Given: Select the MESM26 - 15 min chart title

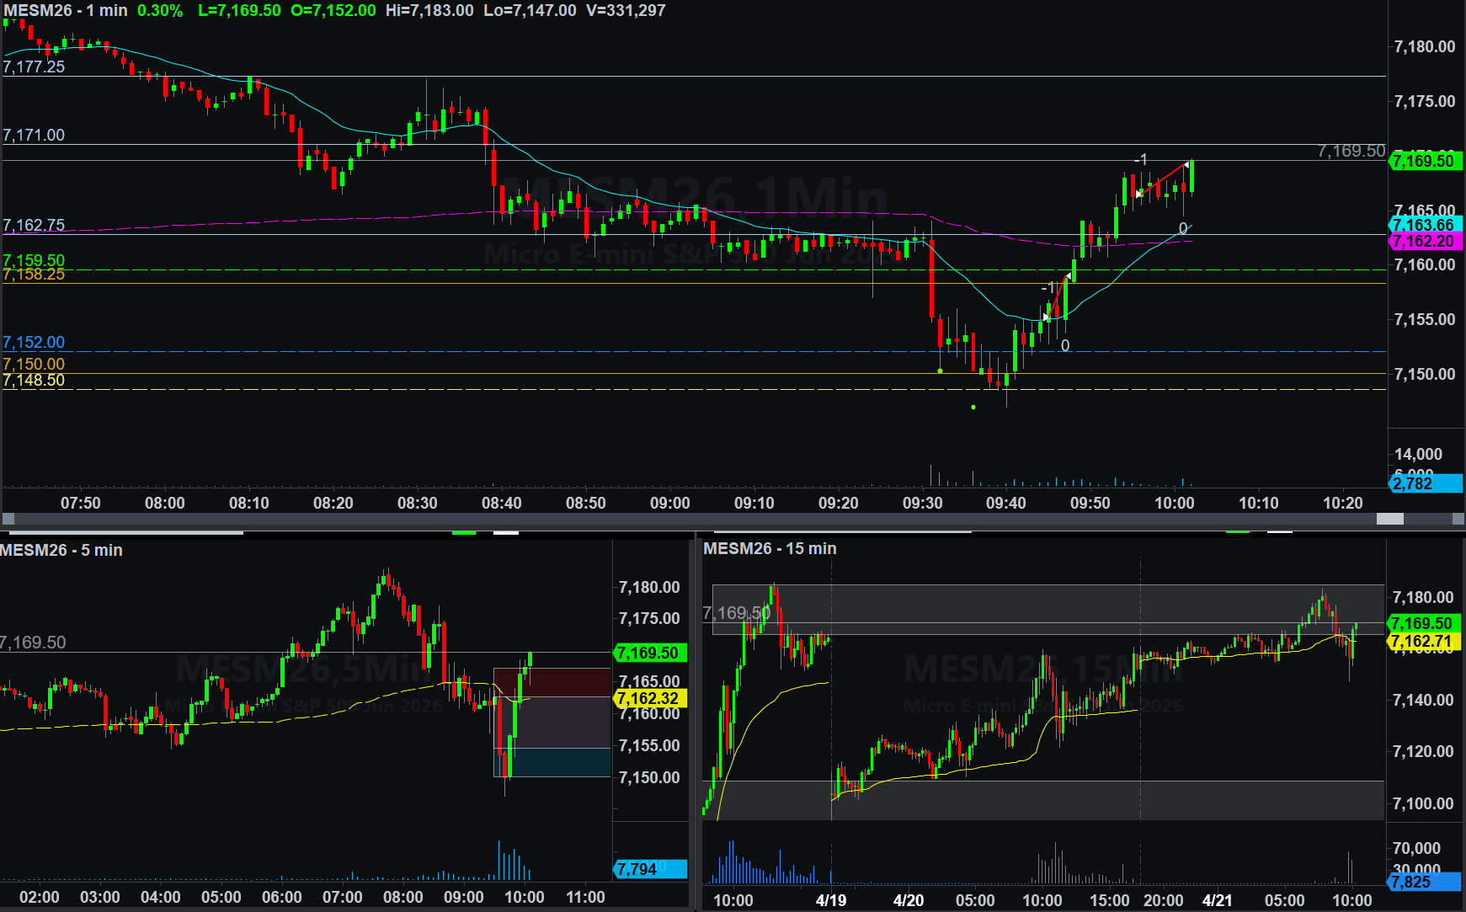Looking at the screenshot, I should (x=770, y=549).
